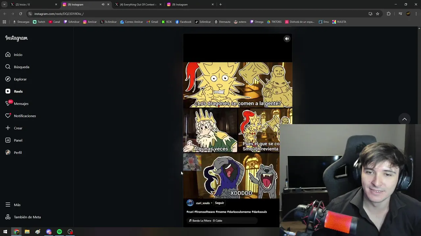Open the Twitch bookmark

[39, 22]
